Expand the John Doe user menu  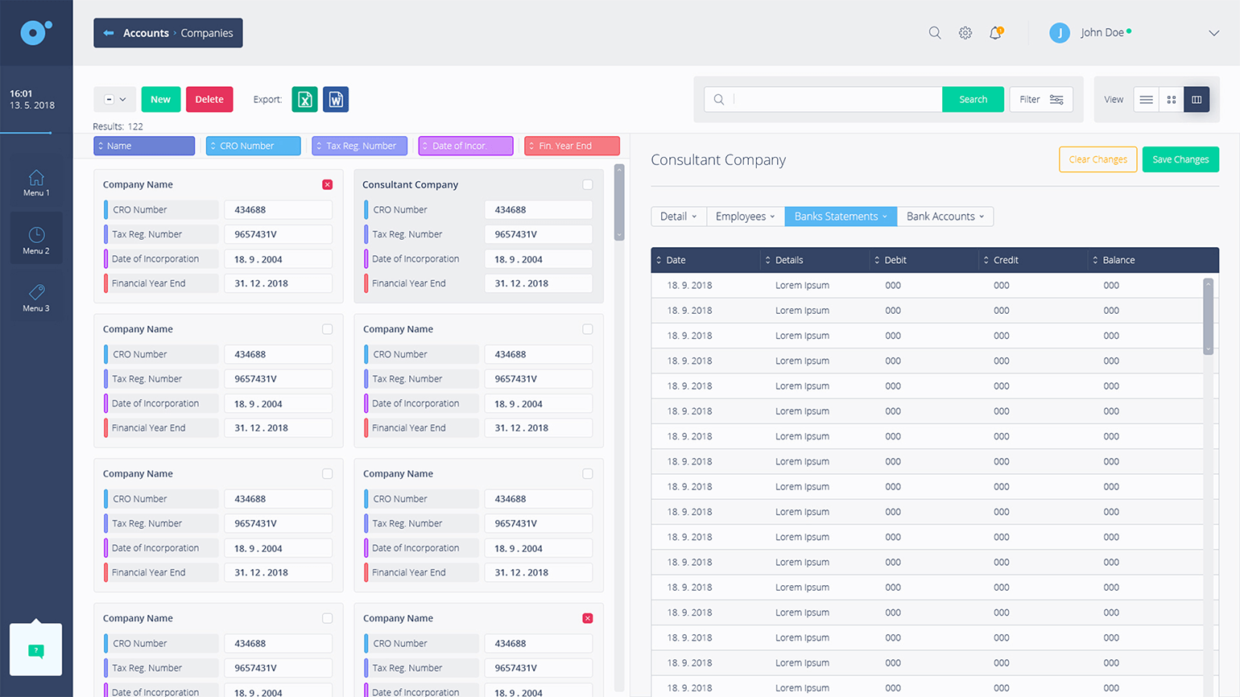click(1213, 33)
